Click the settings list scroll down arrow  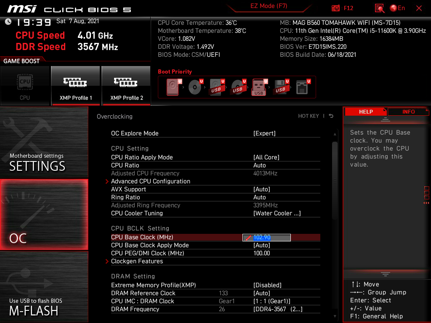coord(335,316)
